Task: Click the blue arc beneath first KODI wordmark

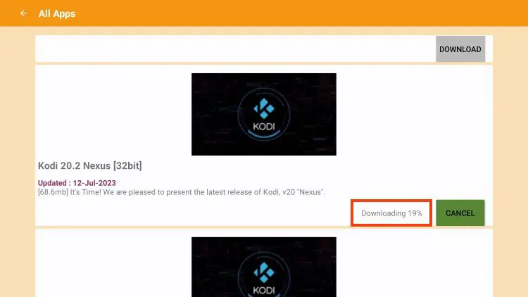Action: (264, 135)
